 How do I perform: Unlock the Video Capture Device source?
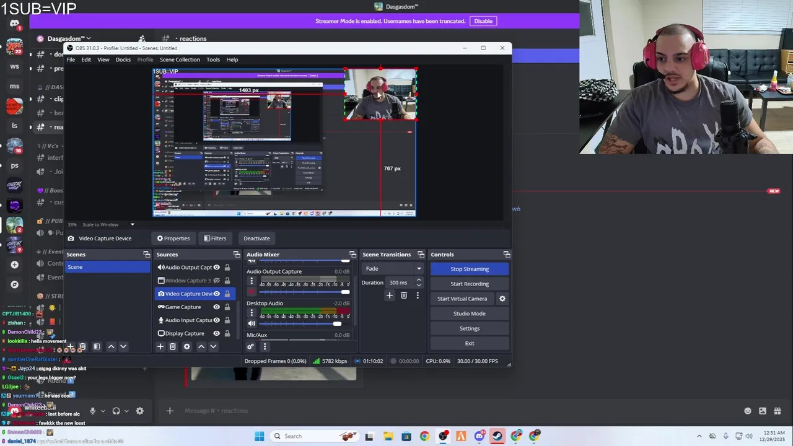click(x=227, y=294)
